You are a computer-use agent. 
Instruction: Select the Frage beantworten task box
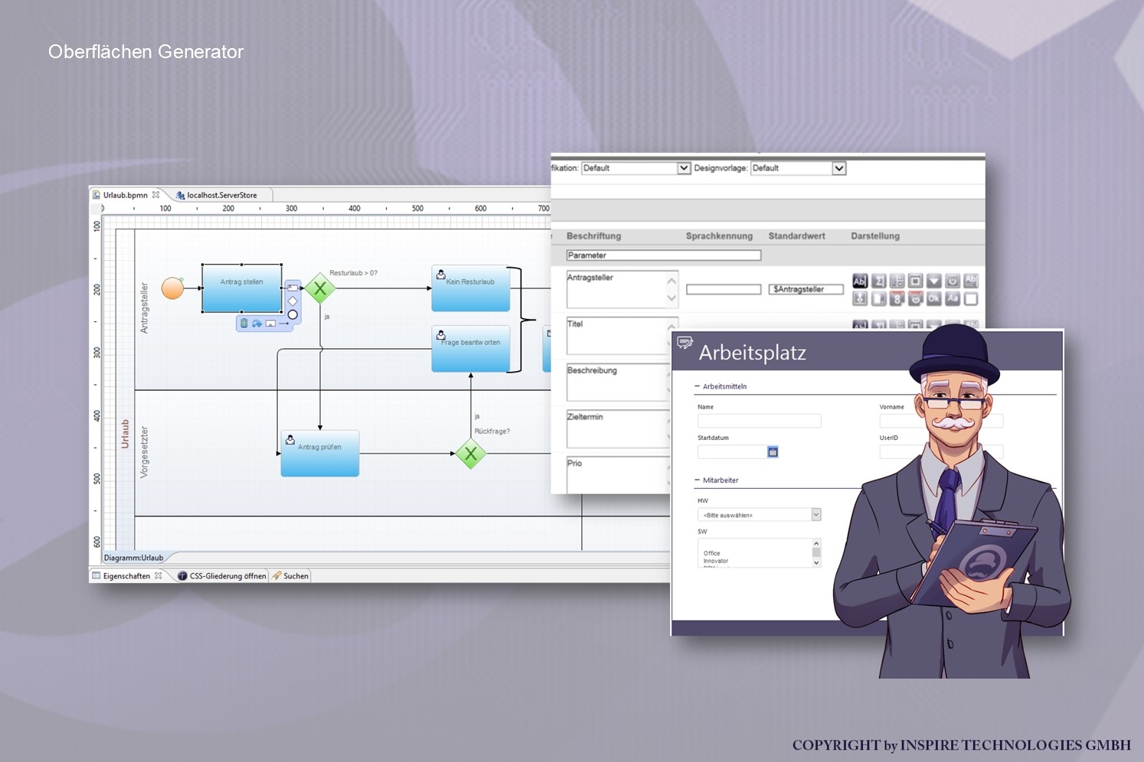coord(471,349)
